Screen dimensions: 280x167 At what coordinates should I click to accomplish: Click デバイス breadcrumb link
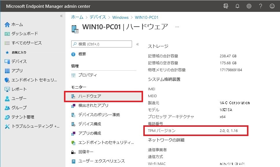pos(98,17)
